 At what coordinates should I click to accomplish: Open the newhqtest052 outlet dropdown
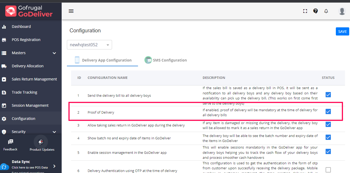click(89, 45)
